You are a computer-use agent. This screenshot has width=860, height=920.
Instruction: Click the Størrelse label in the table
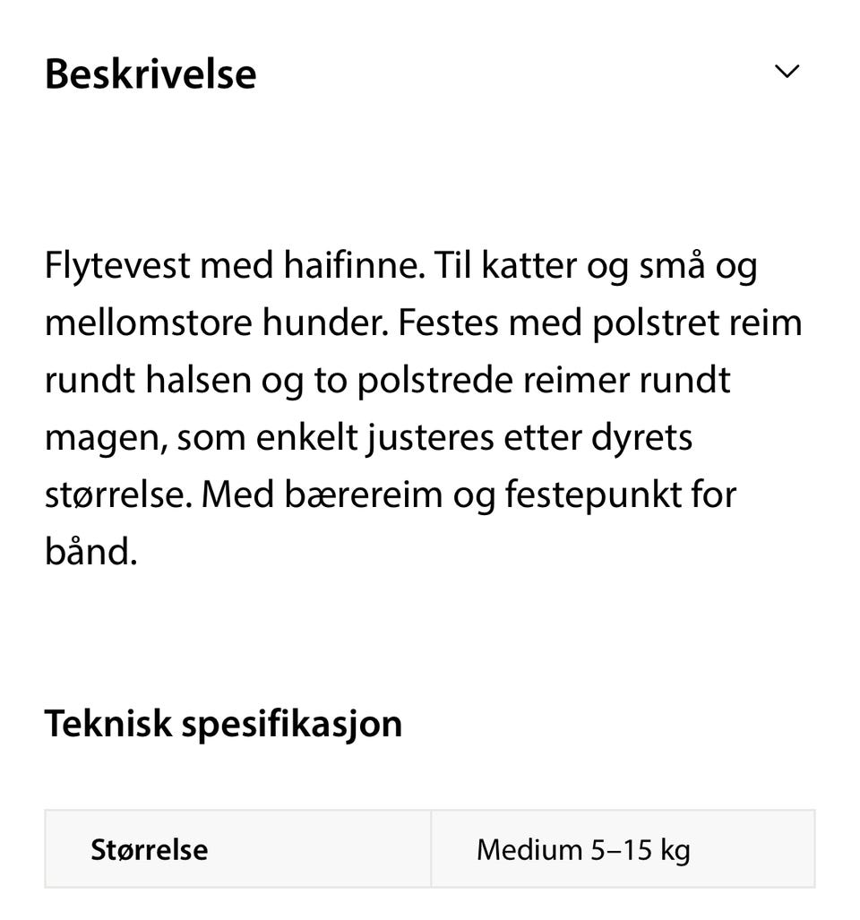pos(149,848)
